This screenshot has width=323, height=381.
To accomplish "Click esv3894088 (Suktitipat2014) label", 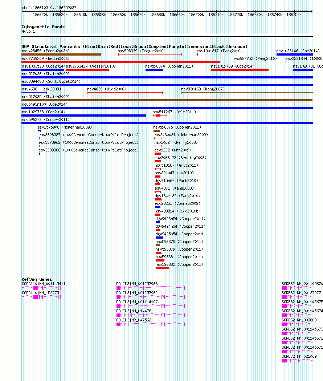I will pos(51,81).
